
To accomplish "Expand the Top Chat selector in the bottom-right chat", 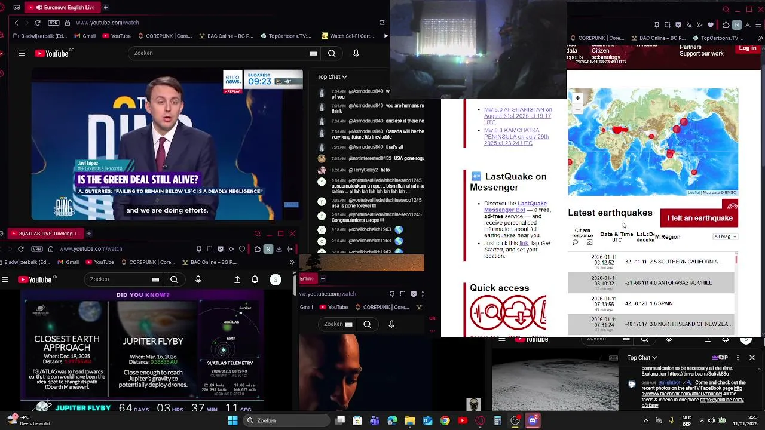I will click(642, 357).
